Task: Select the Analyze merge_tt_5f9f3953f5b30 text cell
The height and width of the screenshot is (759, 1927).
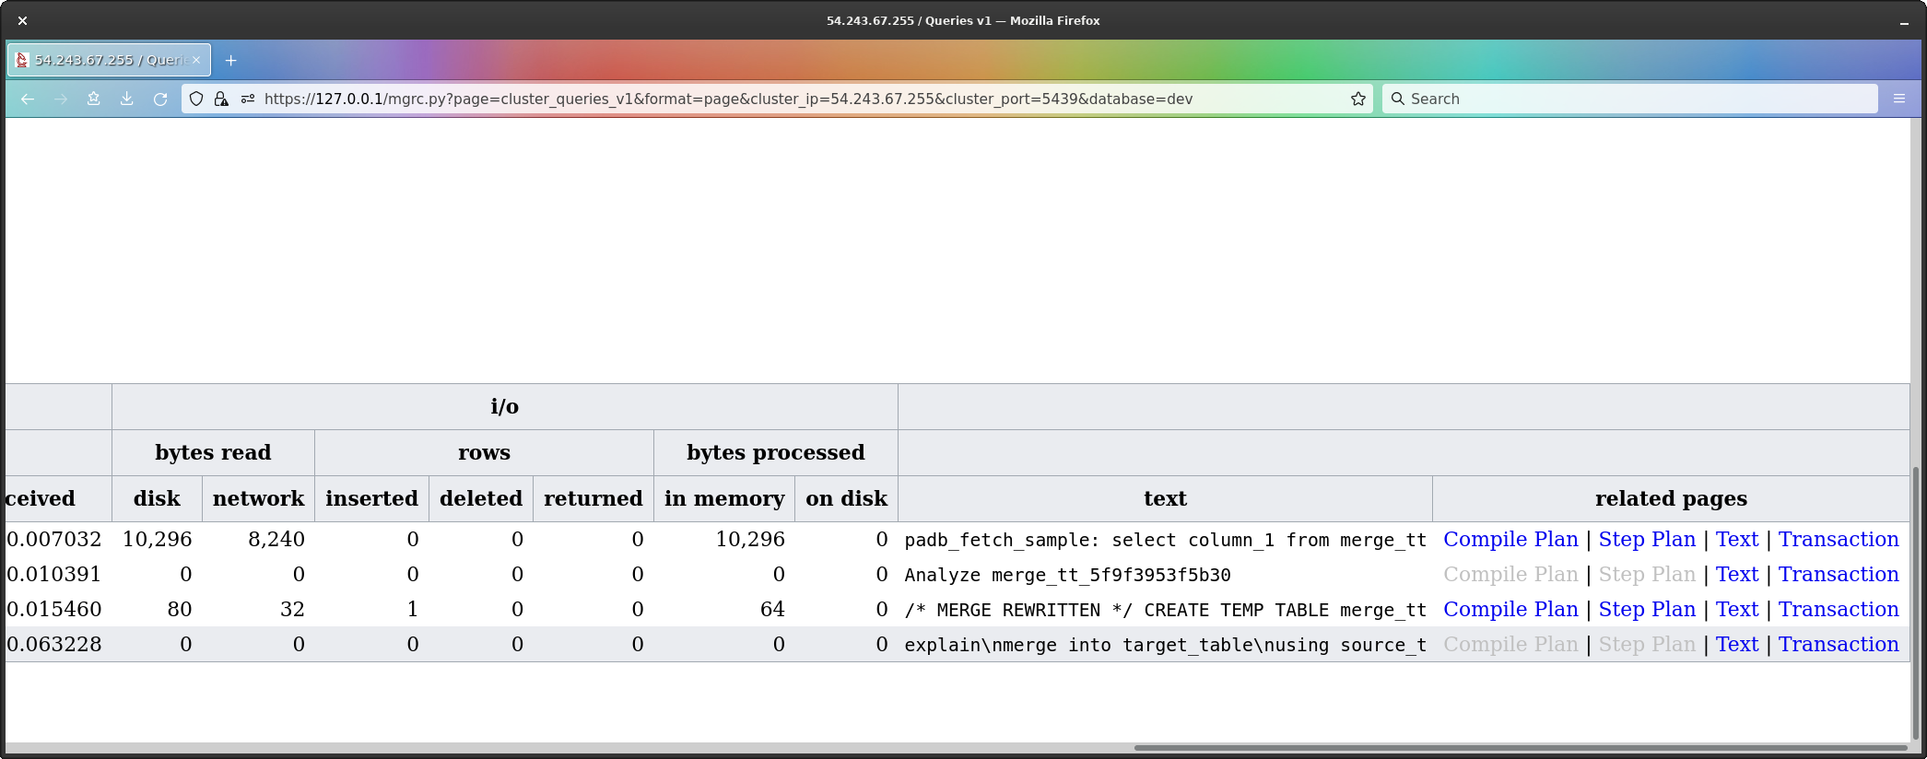Action: click(1165, 575)
